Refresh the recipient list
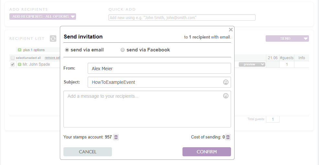Screen dimensions: 319x165 (x=53, y=38)
